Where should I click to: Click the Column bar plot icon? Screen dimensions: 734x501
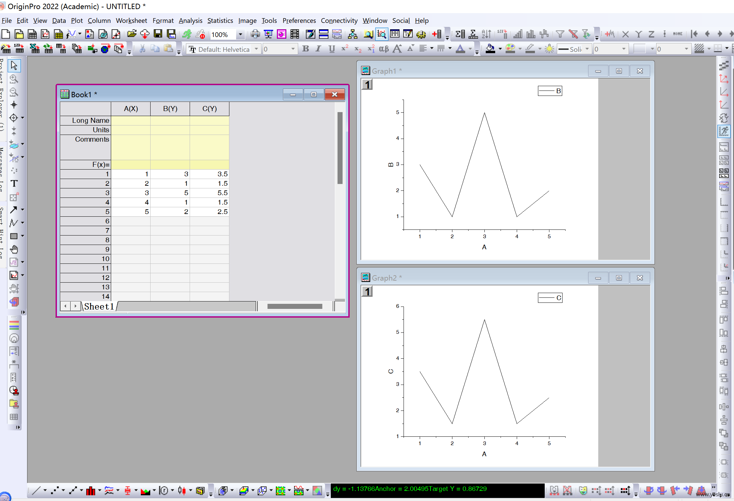[x=91, y=491]
